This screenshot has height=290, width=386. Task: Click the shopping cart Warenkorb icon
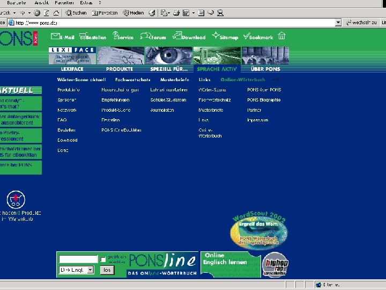16,199
